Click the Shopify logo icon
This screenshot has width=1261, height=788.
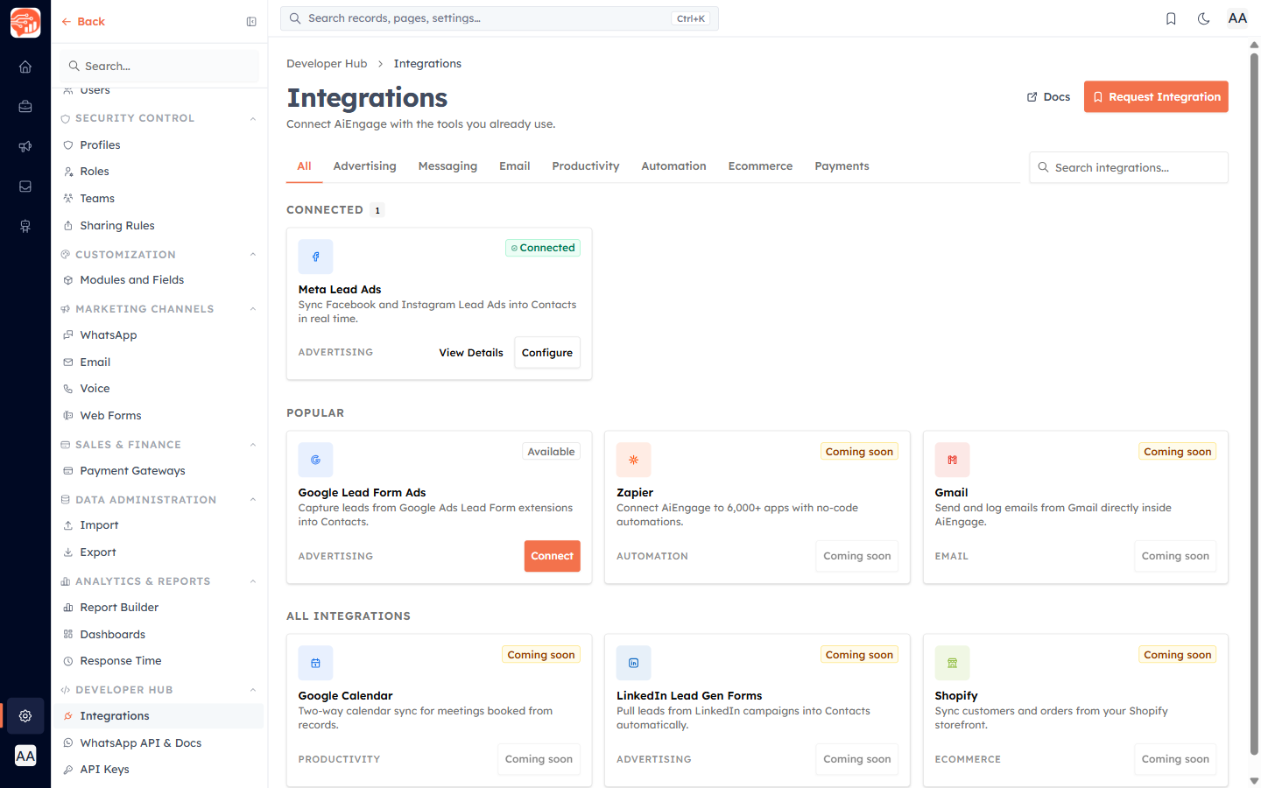pyautogui.click(x=952, y=663)
